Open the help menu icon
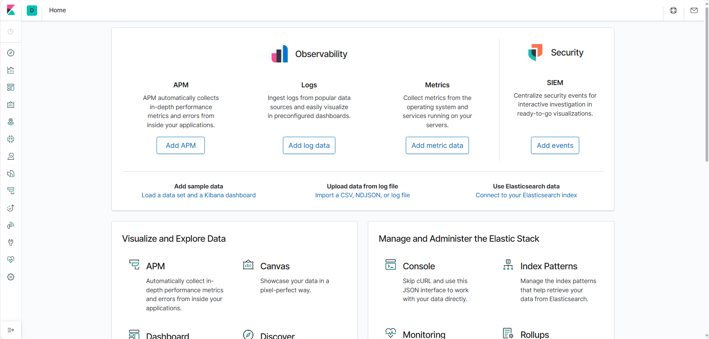Image resolution: width=709 pixels, height=339 pixels. point(673,10)
